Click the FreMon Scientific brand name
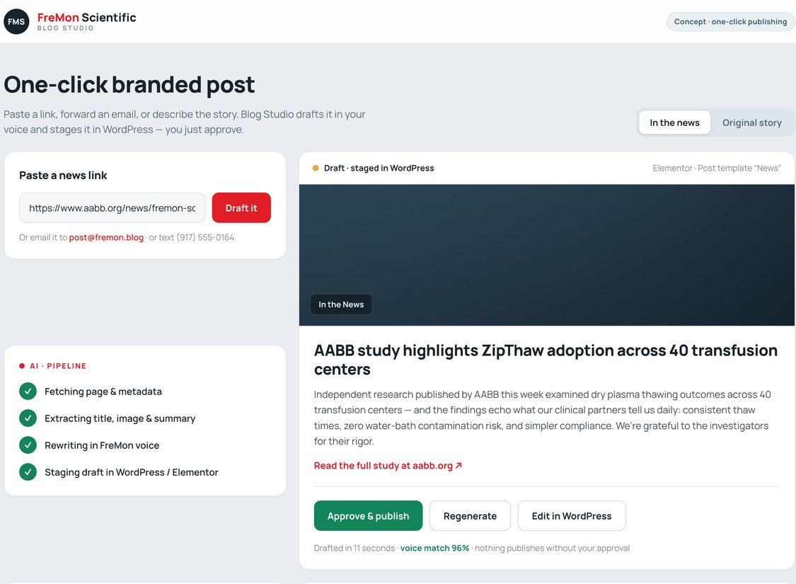This screenshot has height=584, width=796. 87,17
